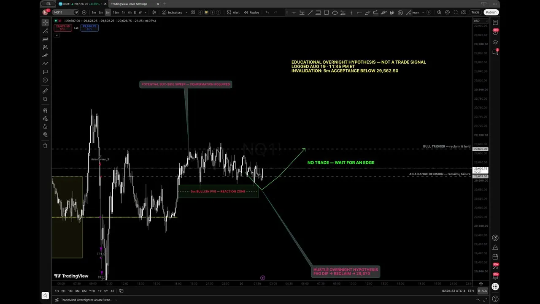Start Bar Replay mode
540x304 pixels.
251,12
